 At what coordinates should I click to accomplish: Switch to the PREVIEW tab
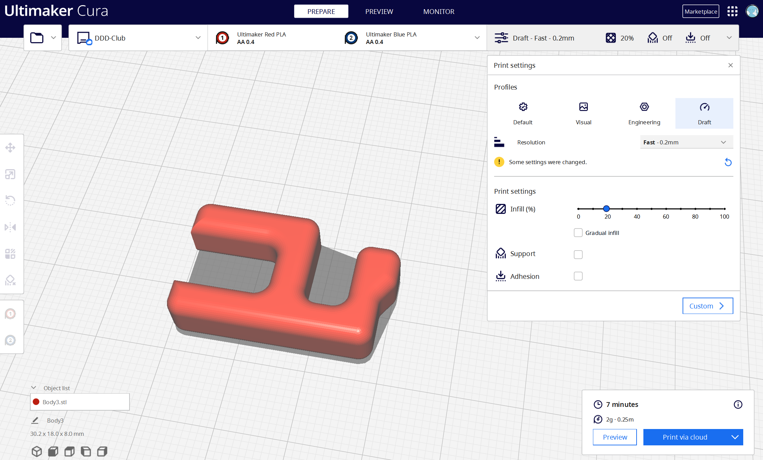(x=379, y=12)
